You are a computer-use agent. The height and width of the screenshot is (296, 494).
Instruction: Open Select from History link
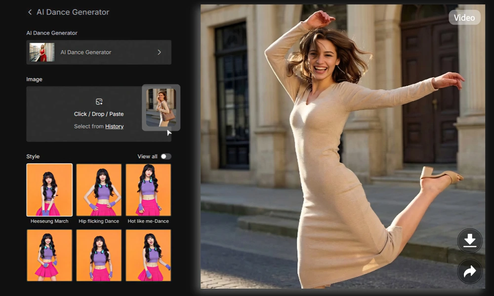[x=114, y=126]
